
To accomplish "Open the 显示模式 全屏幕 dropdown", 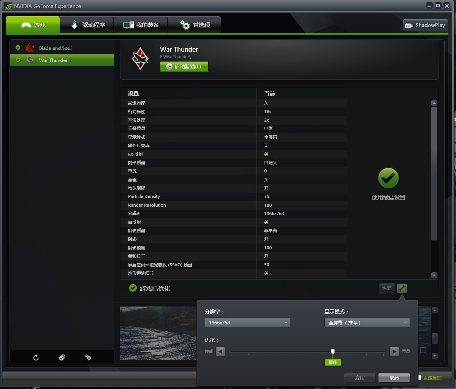I will click(367, 323).
